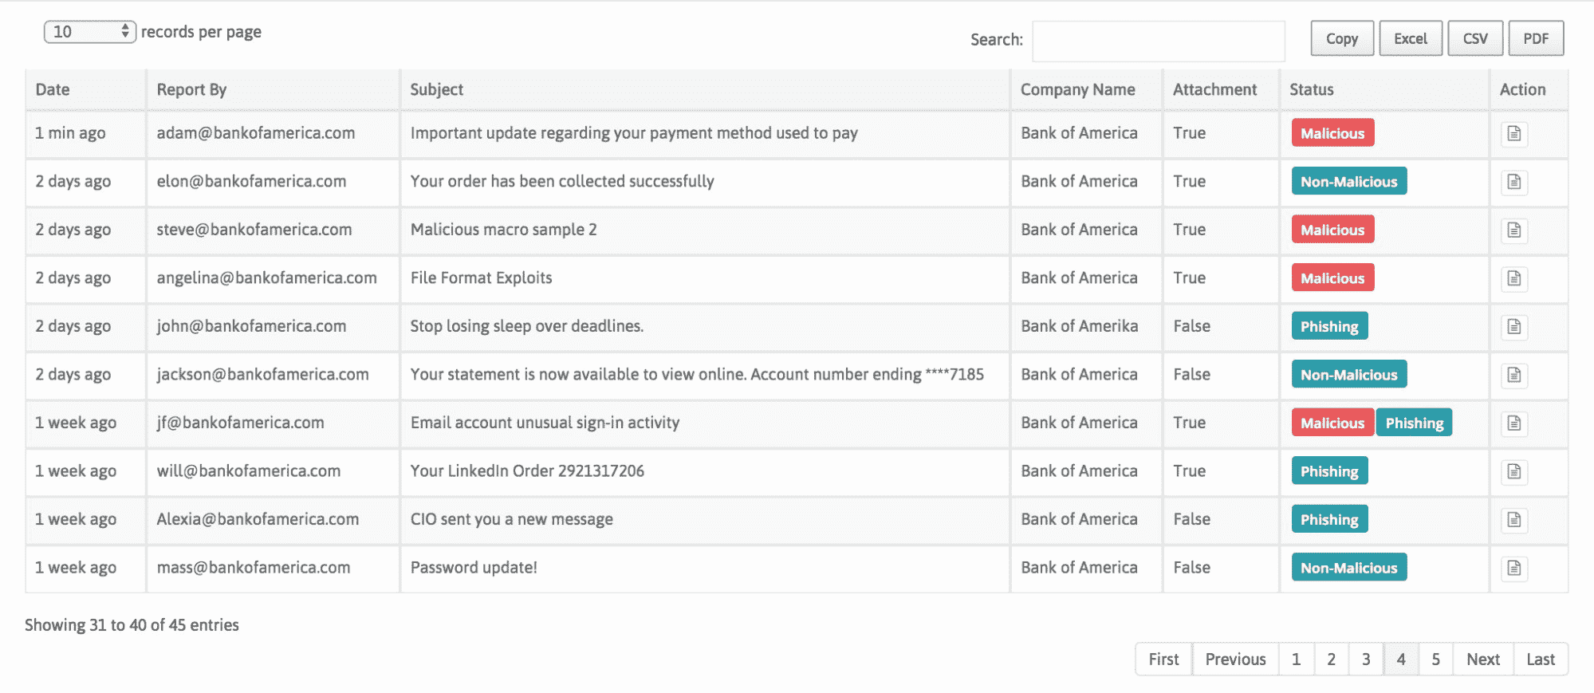Screen dimensions: 1594x693
Task: Select subject about payment method update
Action: pyautogui.click(x=634, y=133)
